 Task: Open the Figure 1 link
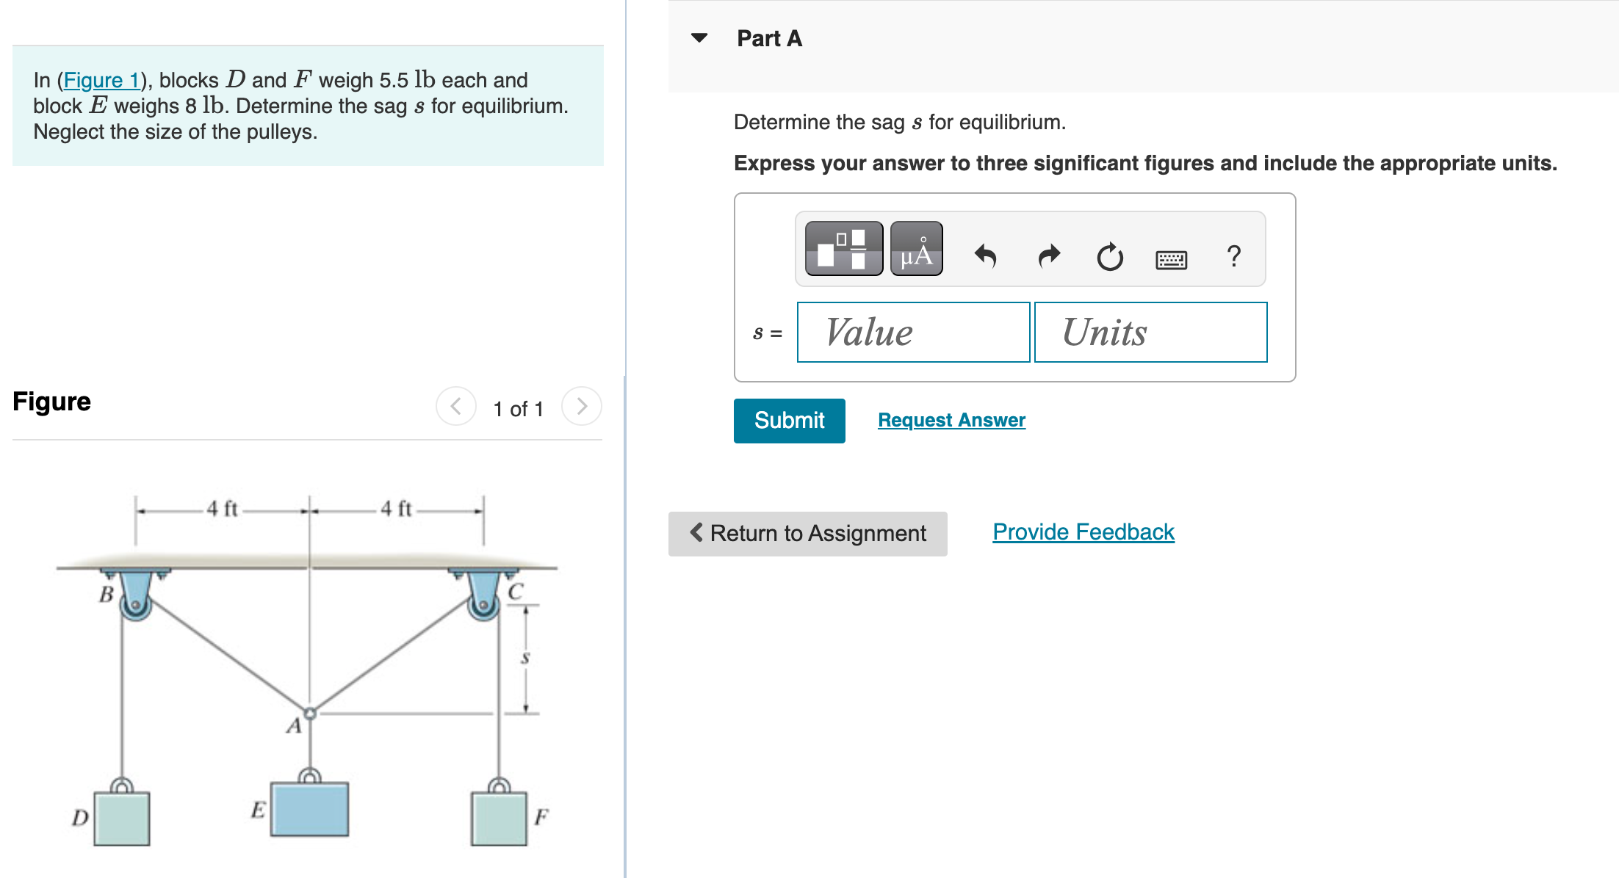tap(102, 80)
